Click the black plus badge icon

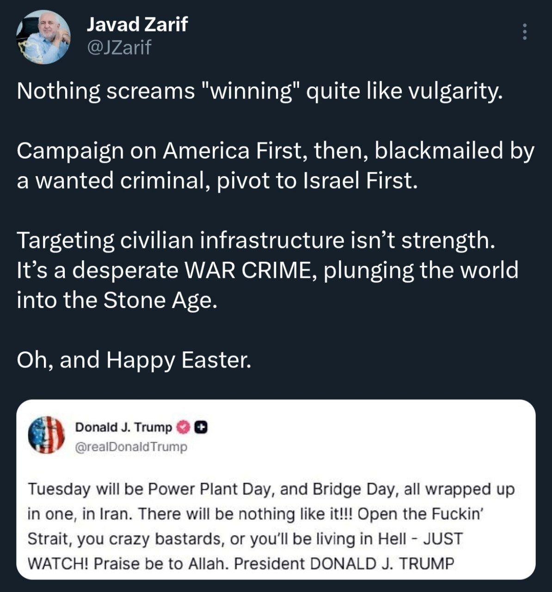click(200, 427)
